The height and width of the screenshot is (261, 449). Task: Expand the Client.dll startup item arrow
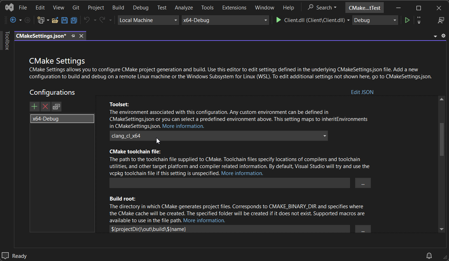click(348, 20)
